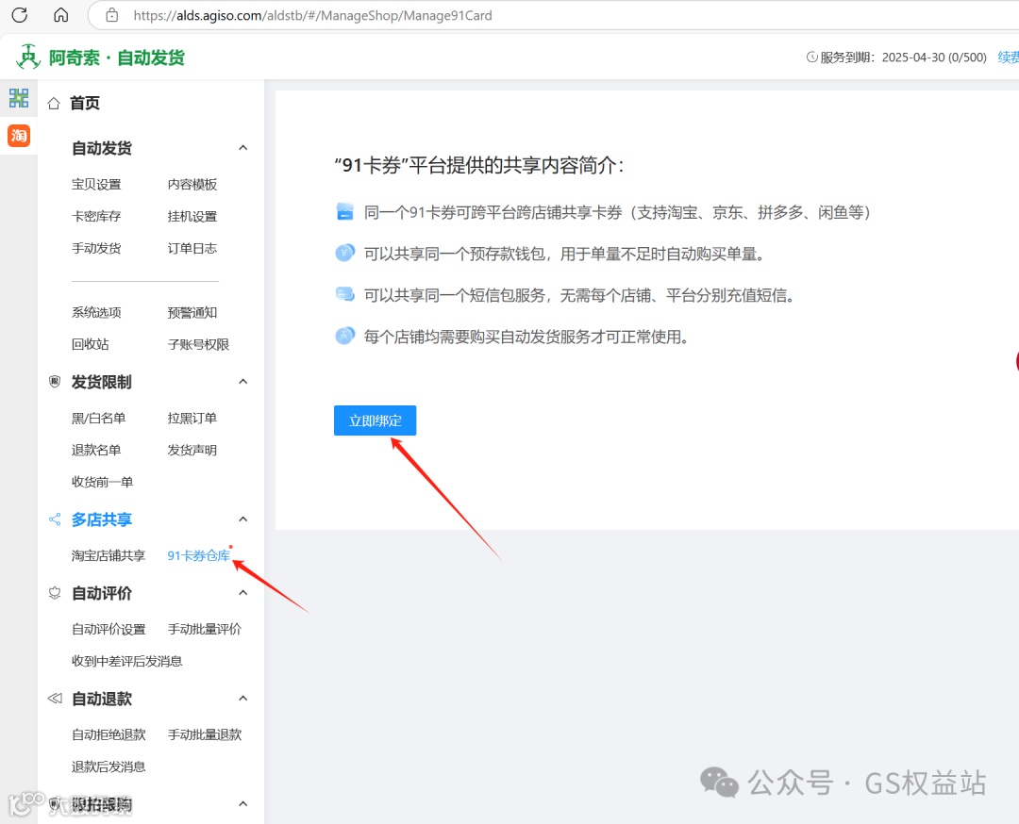Click the yen coin icon beside 预存款钱包
Viewport: 1019px width, 824px height.
[x=345, y=254]
